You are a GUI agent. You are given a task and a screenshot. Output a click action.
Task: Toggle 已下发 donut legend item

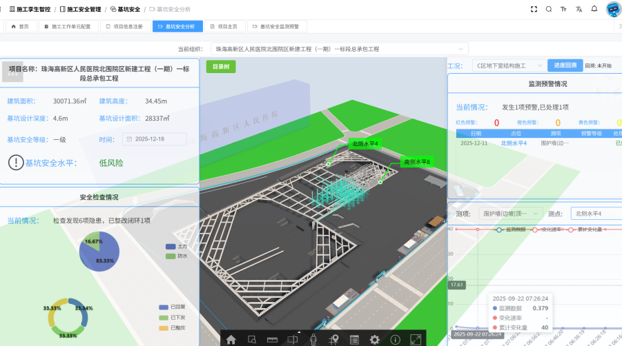tap(172, 318)
